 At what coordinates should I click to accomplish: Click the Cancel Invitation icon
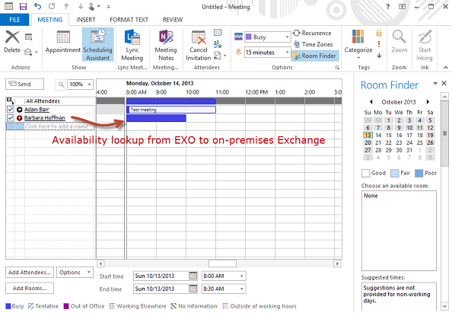(x=199, y=45)
